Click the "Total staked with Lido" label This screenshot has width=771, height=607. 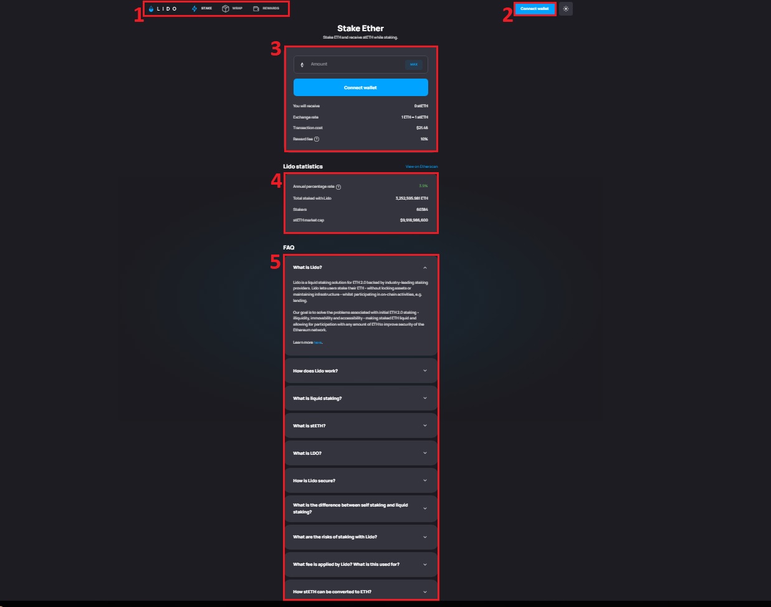(x=312, y=198)
